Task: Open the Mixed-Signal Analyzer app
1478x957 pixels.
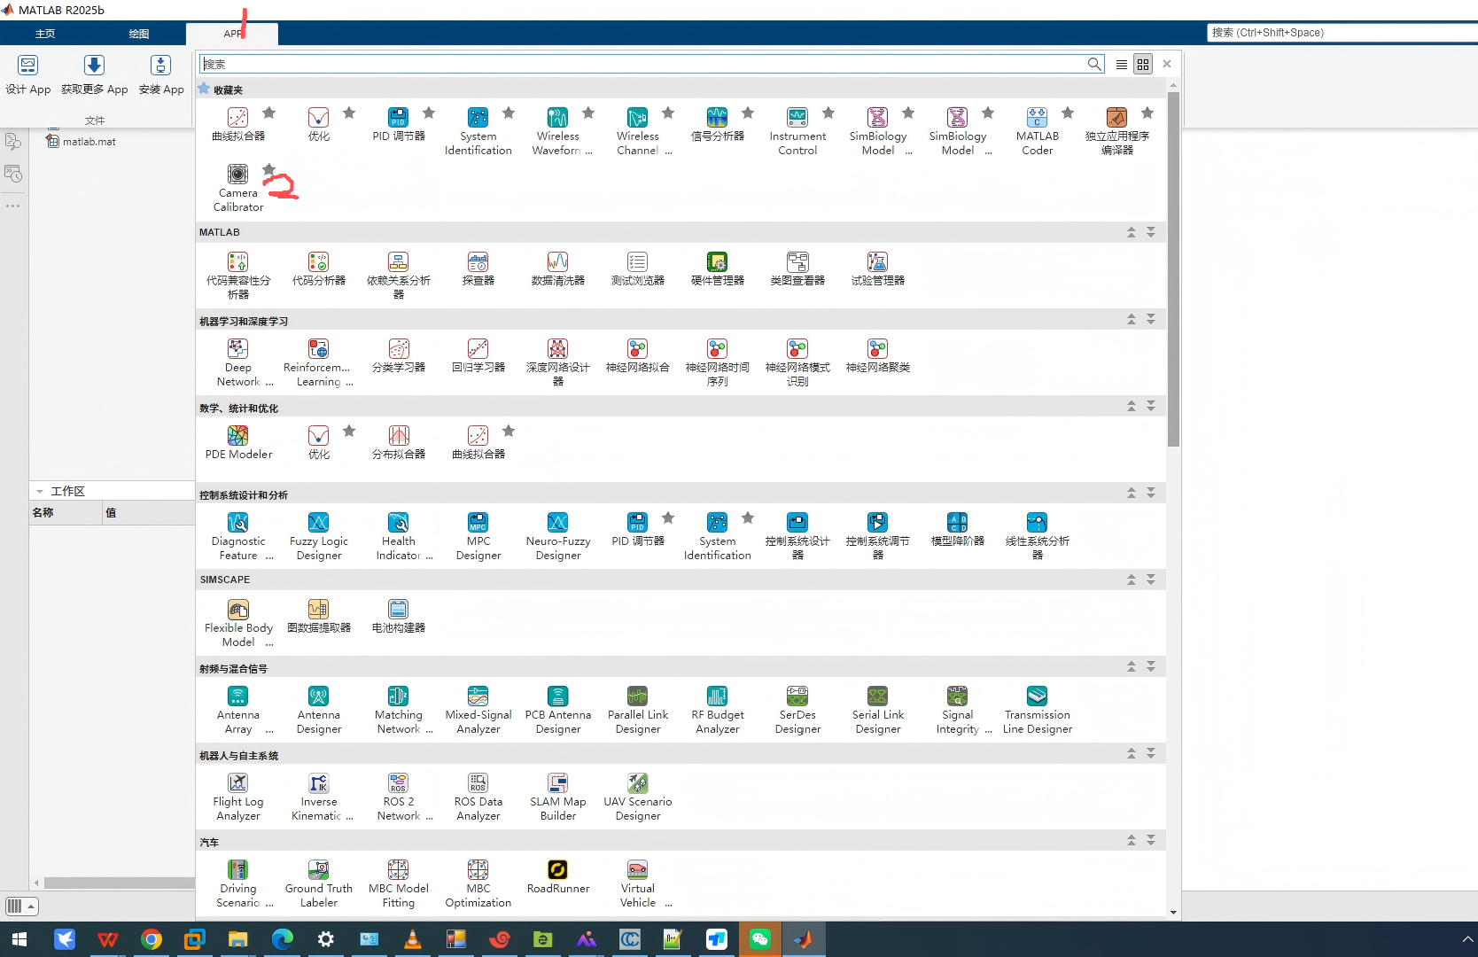Action: point(478,709)
